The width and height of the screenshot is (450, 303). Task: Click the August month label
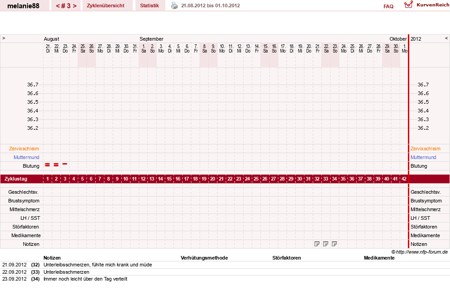pos(51,39)
